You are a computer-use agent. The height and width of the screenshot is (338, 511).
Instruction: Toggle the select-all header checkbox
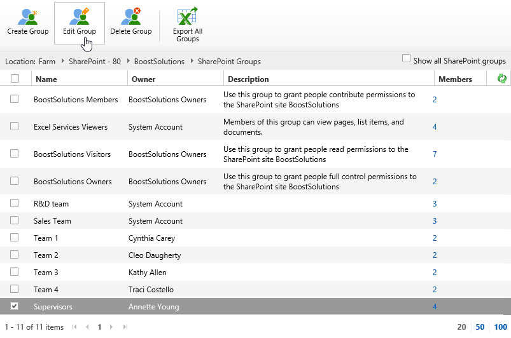pyautogui.click(x=15, y=79)
